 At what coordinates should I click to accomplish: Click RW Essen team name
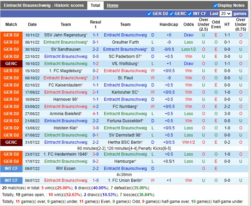coord(65,169)
